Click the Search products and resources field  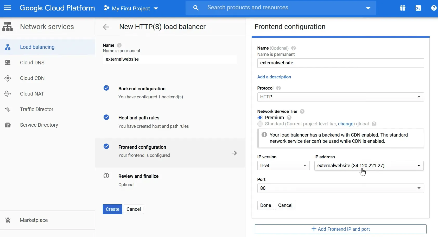click(281, 8)
